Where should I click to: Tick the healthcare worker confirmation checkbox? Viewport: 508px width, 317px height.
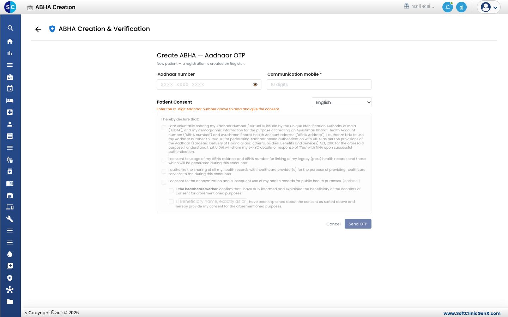171,191
